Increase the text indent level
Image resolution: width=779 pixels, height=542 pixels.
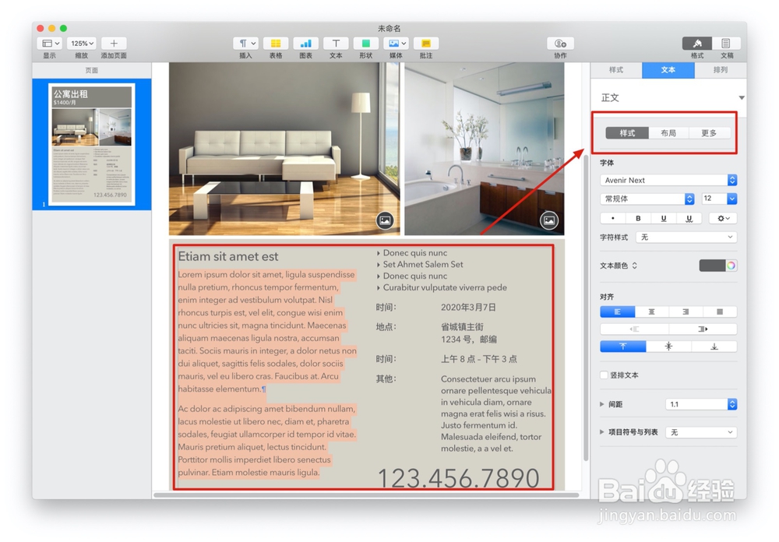[x=703, y=329]
